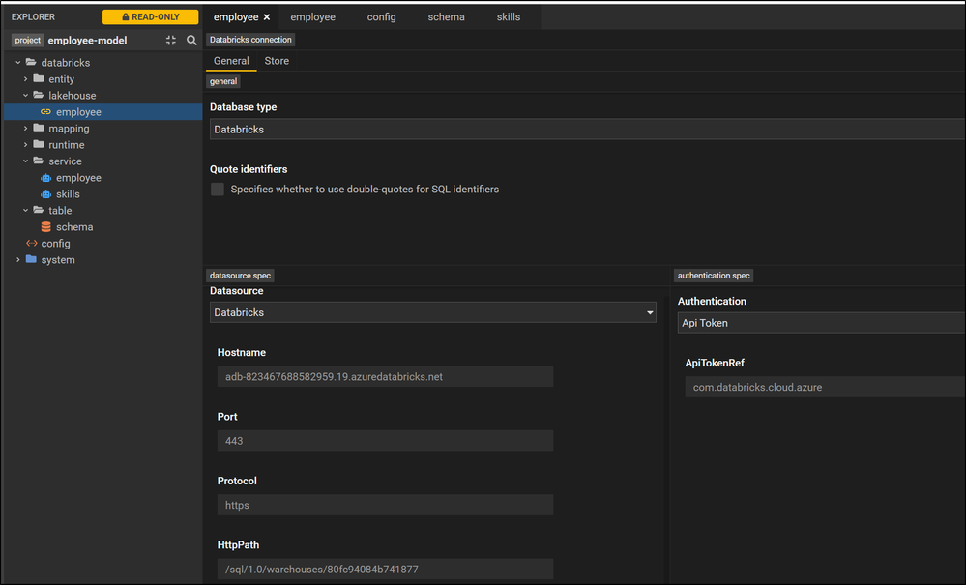Click the READ-ONLY lock badge

point(150,17)
